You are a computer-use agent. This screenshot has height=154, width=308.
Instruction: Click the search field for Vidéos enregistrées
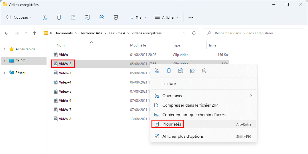[x=253, y=33]
